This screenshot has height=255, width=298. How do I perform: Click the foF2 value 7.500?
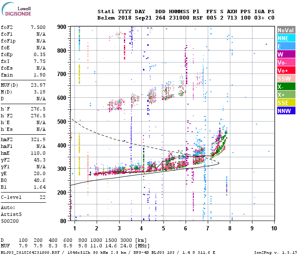tap(38, 27)
